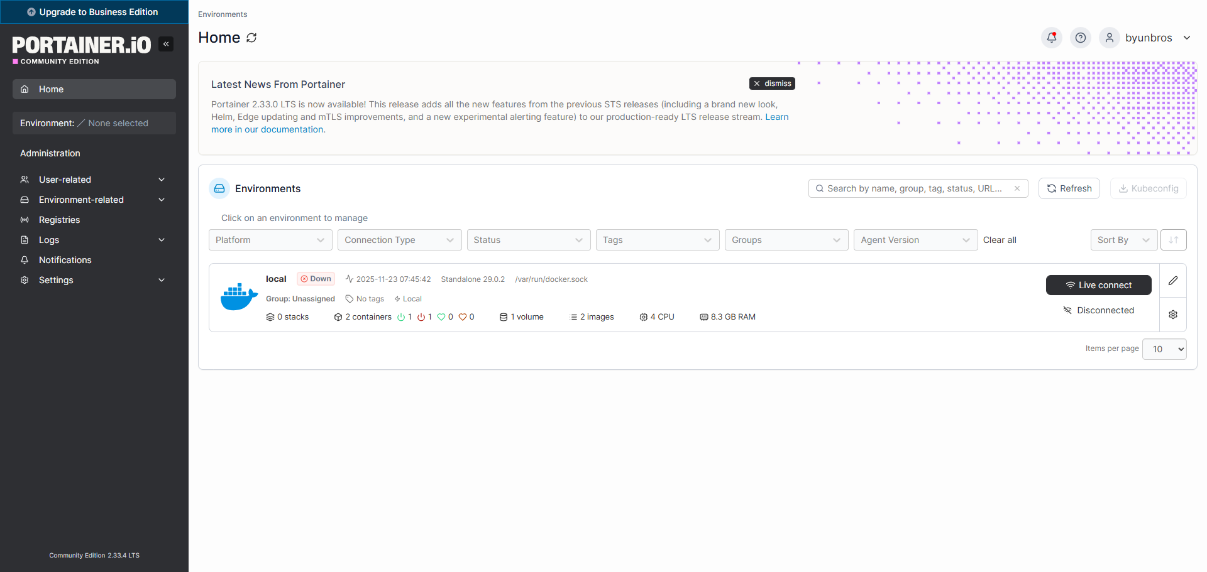Viewport: 1207px width, 572px height.
Task: Go to Home in the sidebar
Action: (x=94, y=89)
